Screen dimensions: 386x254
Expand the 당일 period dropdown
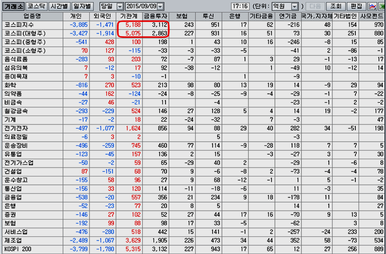pyautogui.click(x=120, y=7)
